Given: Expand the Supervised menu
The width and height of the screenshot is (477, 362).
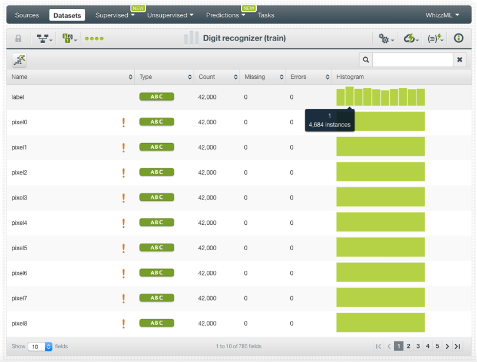Looking at the screenshot, I should 115,15.
